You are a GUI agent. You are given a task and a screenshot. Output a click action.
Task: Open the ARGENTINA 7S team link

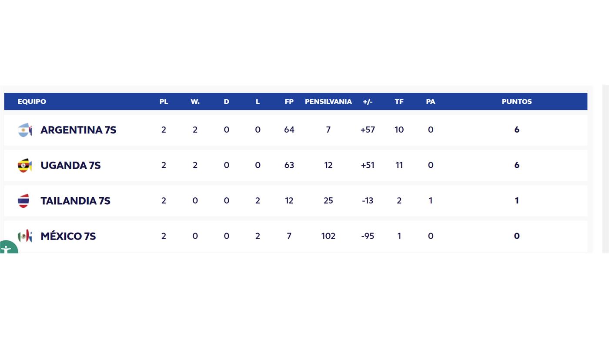click(x=78, y=130)
